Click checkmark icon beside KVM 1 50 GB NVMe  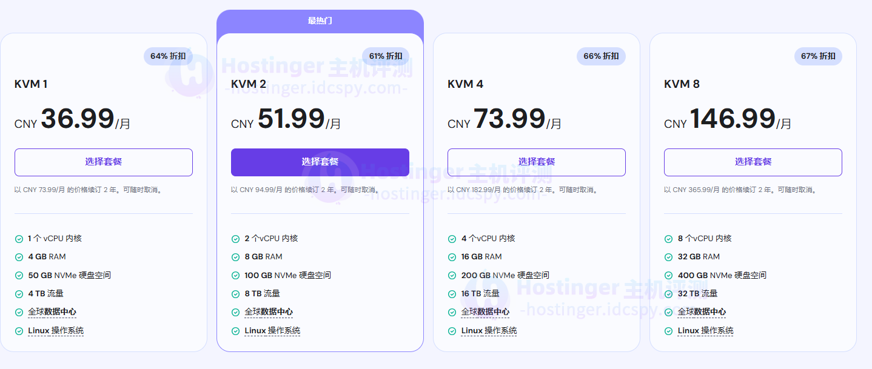pos(19,276)
